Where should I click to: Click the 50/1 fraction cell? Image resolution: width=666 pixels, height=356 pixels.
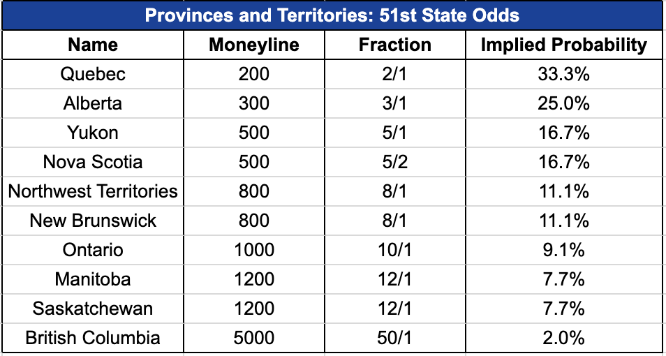pos(395,338)
